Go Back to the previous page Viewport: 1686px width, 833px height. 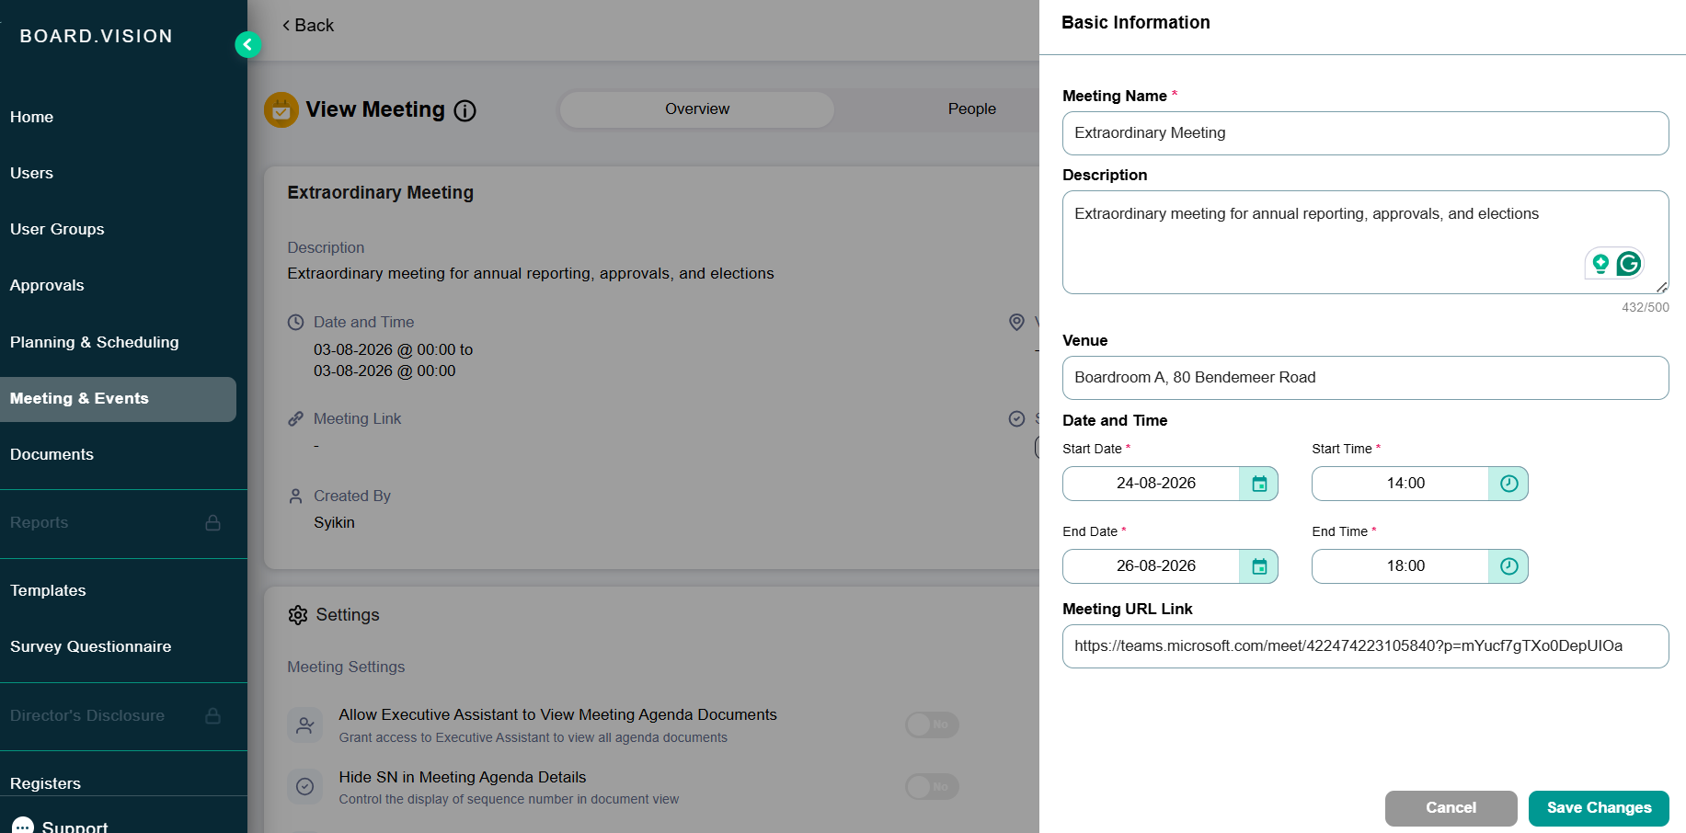click(x=308, y=26)
